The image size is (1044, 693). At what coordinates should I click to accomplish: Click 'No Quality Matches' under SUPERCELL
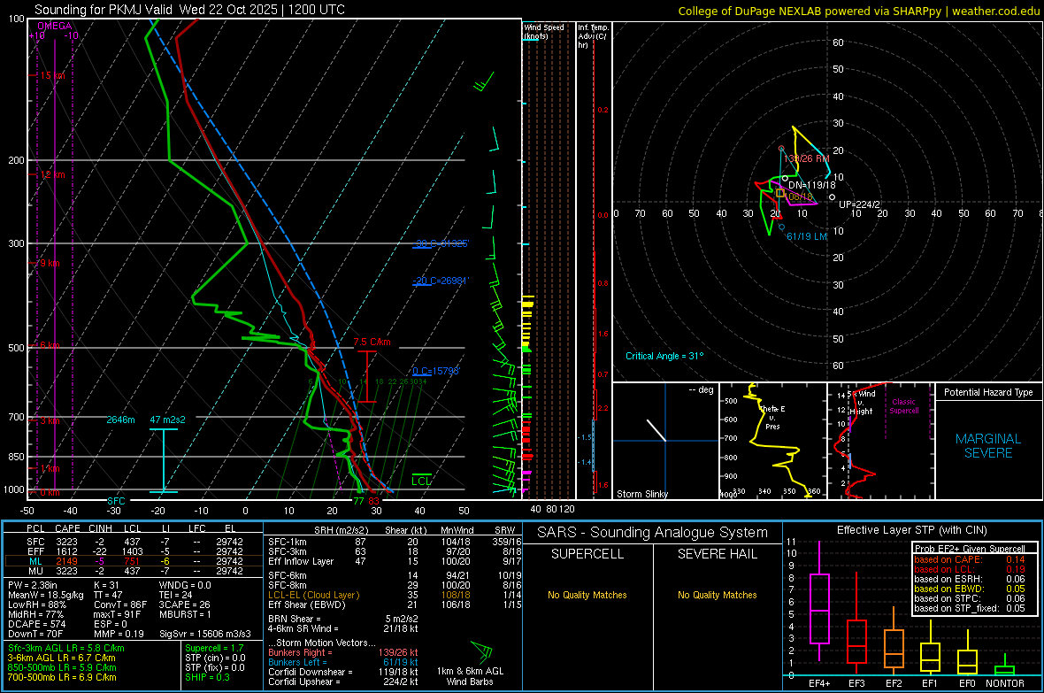coord(587,595)
